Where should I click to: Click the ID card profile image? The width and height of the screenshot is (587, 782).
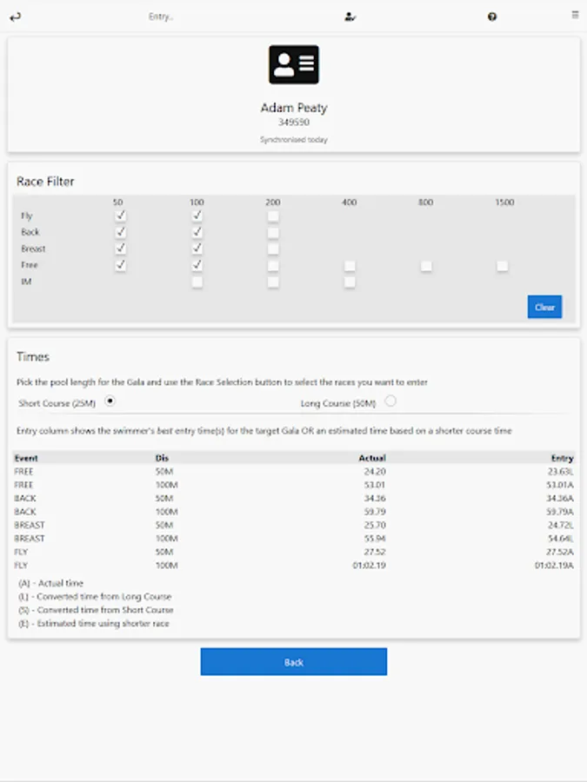(x=294, y=64)
